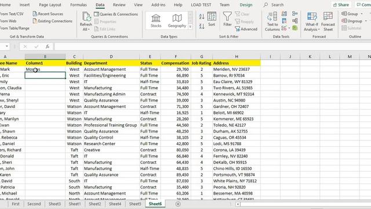Open Manage Data Model green icon
The image size is (371, 209).
[x=295, y=28]
